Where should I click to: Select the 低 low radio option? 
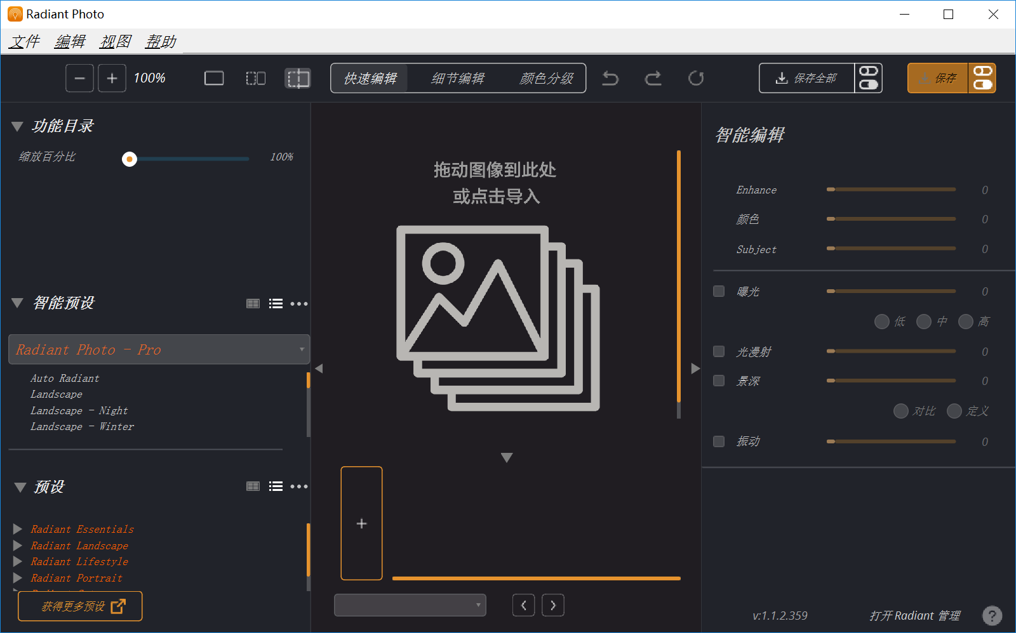pyautogui.click(x=881, y=322)
